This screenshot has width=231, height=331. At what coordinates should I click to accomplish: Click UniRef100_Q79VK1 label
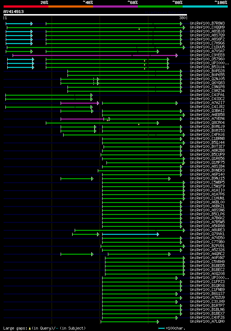coord(207,234)
